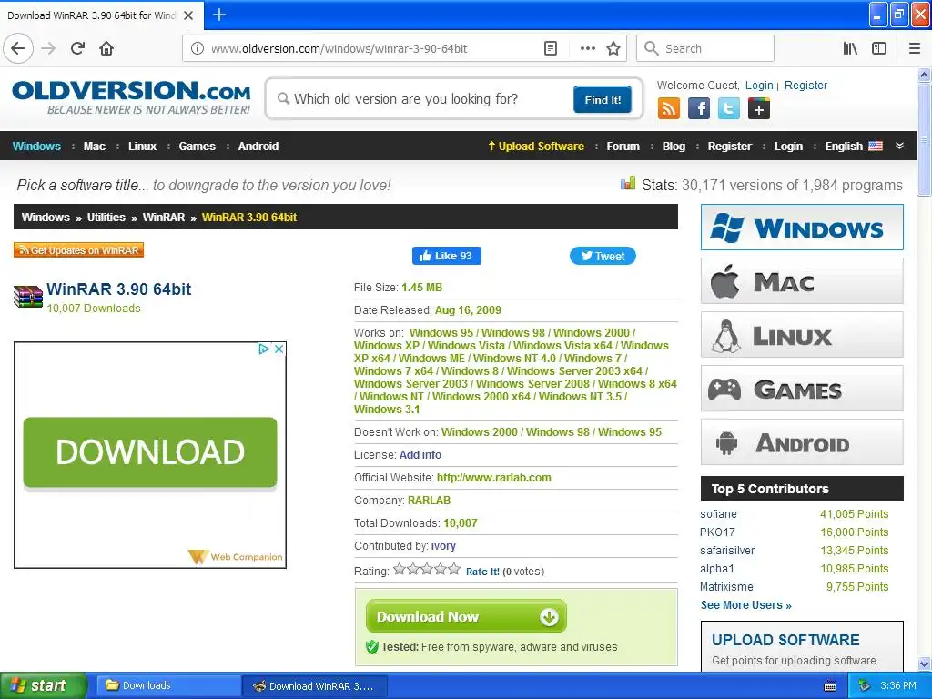Click the Add info license link
The image size is (932, 699).
(x=420, y=455)
